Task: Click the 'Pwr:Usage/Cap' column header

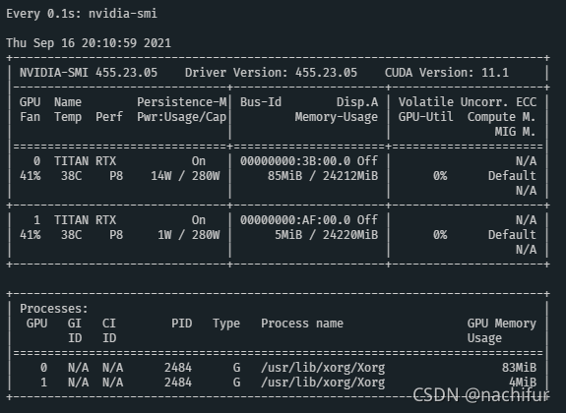Action: 181,117
